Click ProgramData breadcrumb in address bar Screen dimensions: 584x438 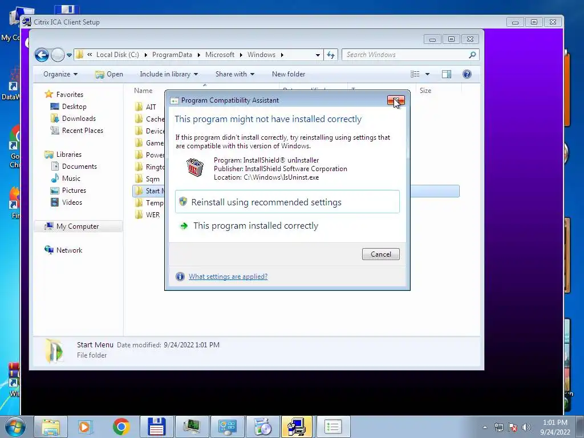click(172, 55)
